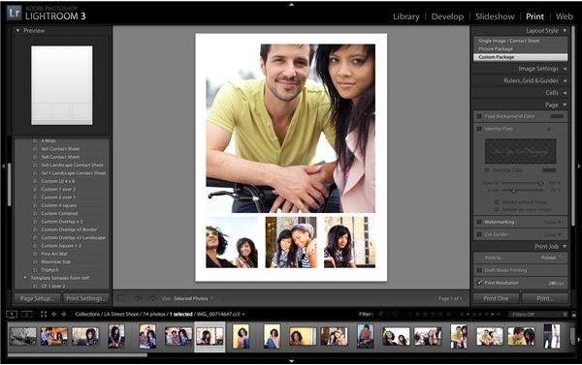
Task: Click the Print Resolution 240 ppi value
Action: coord(556,283)
